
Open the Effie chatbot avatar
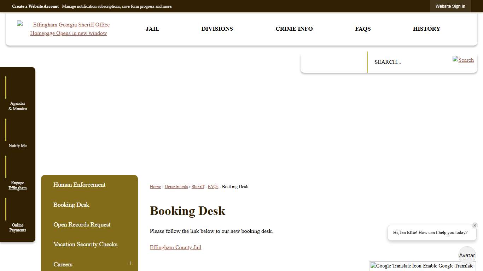click(467, 255)
